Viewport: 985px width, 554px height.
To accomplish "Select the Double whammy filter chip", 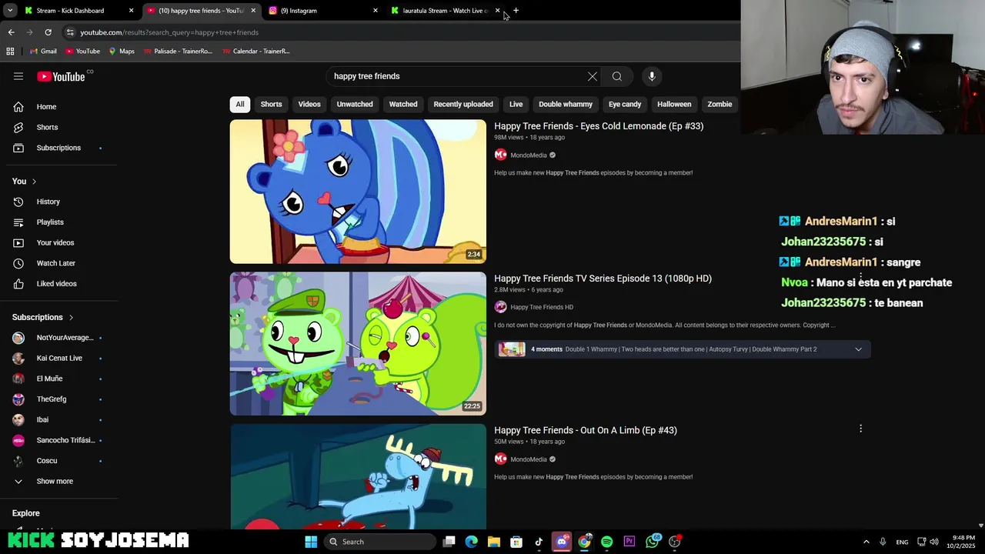I will (x=566, y=104).
